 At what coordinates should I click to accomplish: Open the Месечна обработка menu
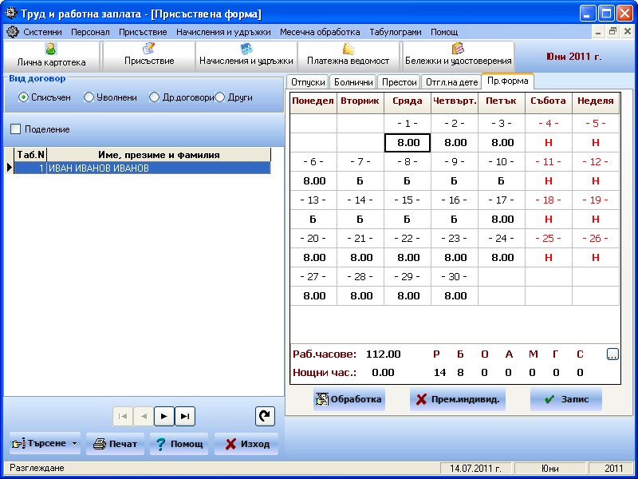pyautogui.click(x=320, y=32)
